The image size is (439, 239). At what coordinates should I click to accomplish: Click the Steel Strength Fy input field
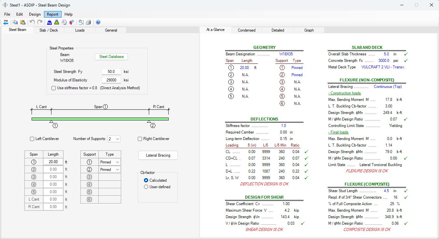[111, 72]
